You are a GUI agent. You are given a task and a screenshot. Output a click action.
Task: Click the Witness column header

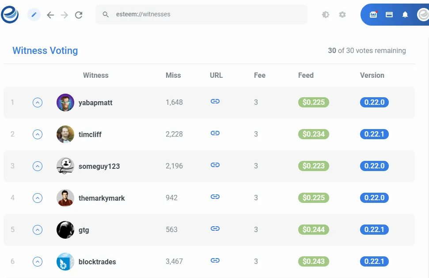pyautogui.click(x=96, y=75)
